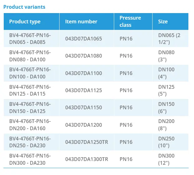The height and width of the screenshot is (175, 194).
Task: Open product BV4-4766T-PN16-DN250 - DA230
Action: [30, 142]
